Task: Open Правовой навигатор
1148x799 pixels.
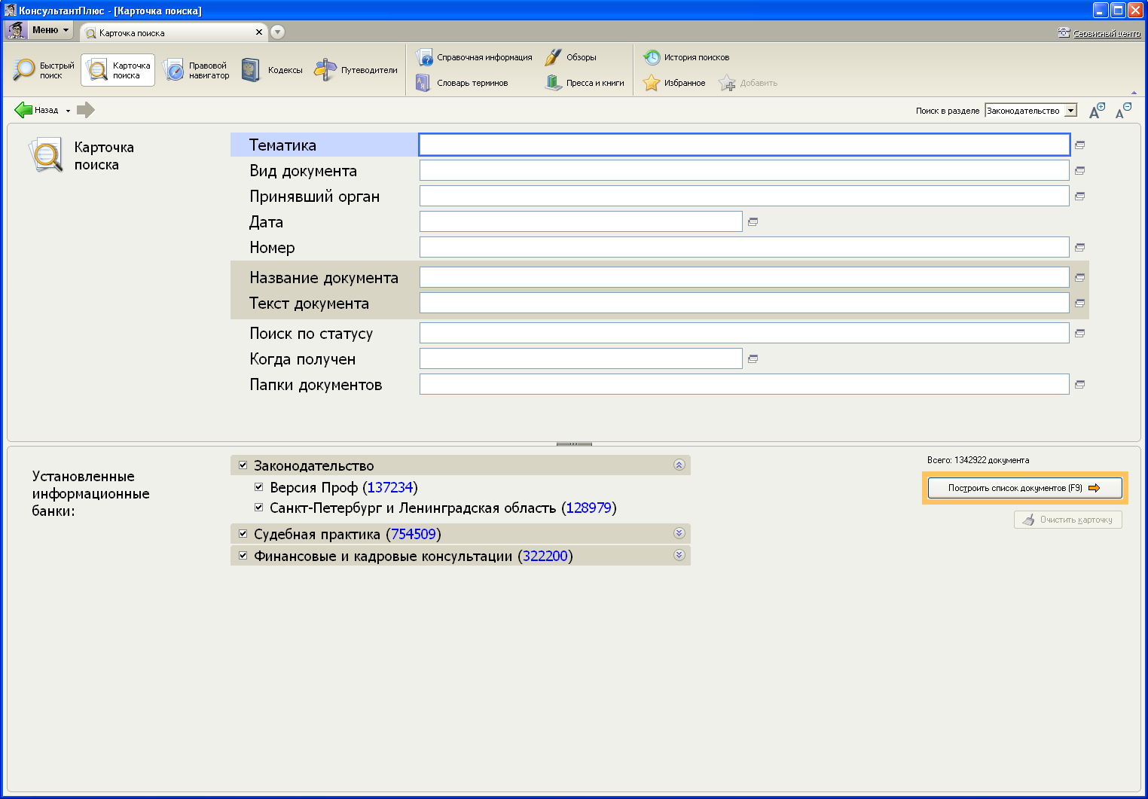Action: [196, 70]
